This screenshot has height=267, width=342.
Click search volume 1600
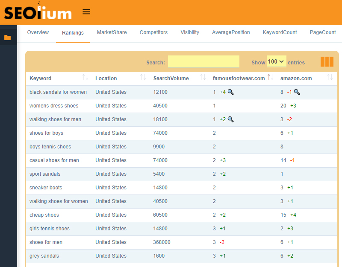tap(159, 256)
